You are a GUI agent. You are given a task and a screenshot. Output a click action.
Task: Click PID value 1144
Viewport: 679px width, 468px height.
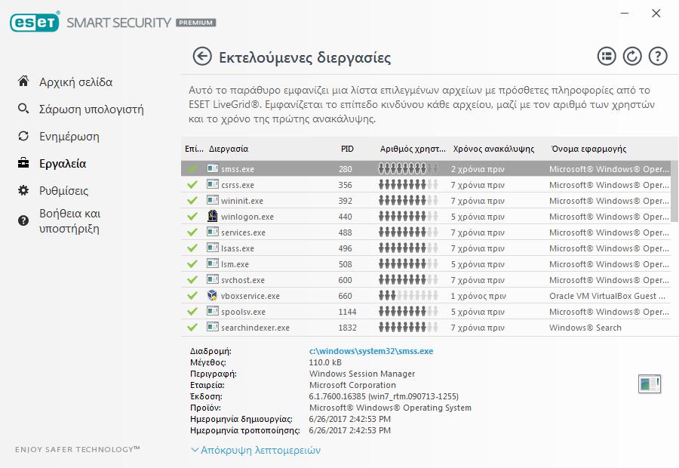pyautogui.click(x=347, y=312)
